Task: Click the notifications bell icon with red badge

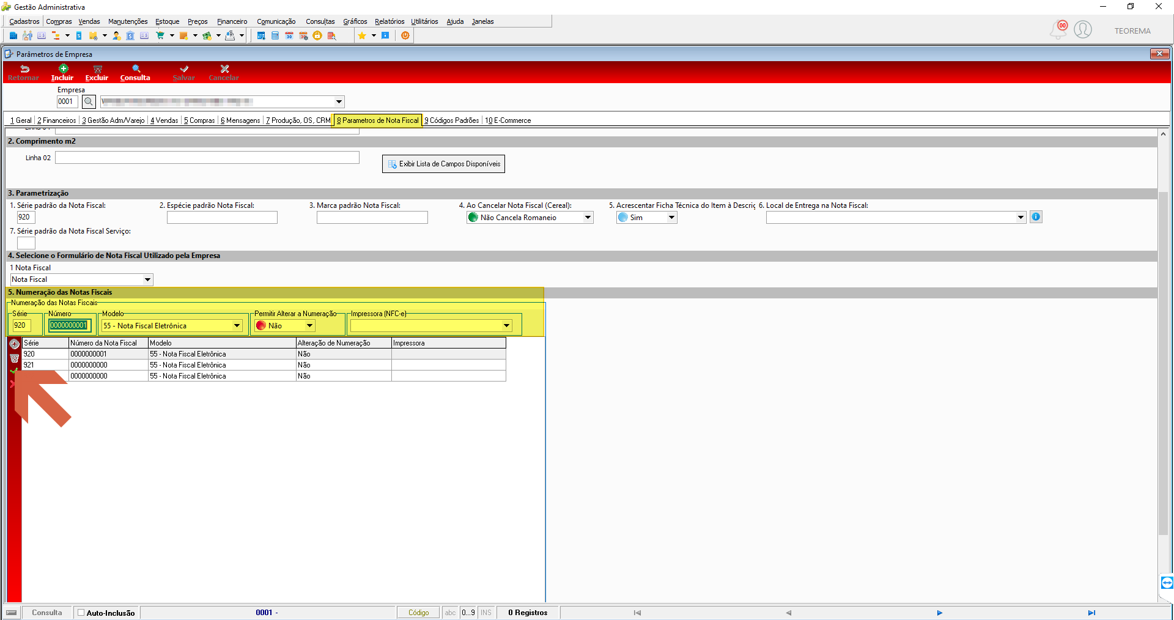Action: (1058, 29)
